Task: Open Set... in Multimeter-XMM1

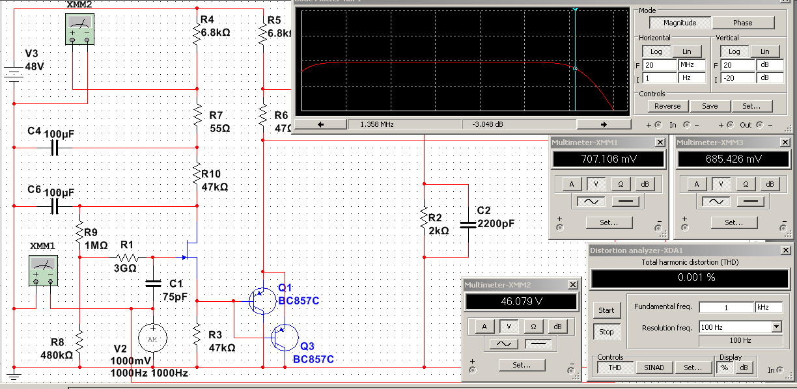Action: tap(609, 222)
